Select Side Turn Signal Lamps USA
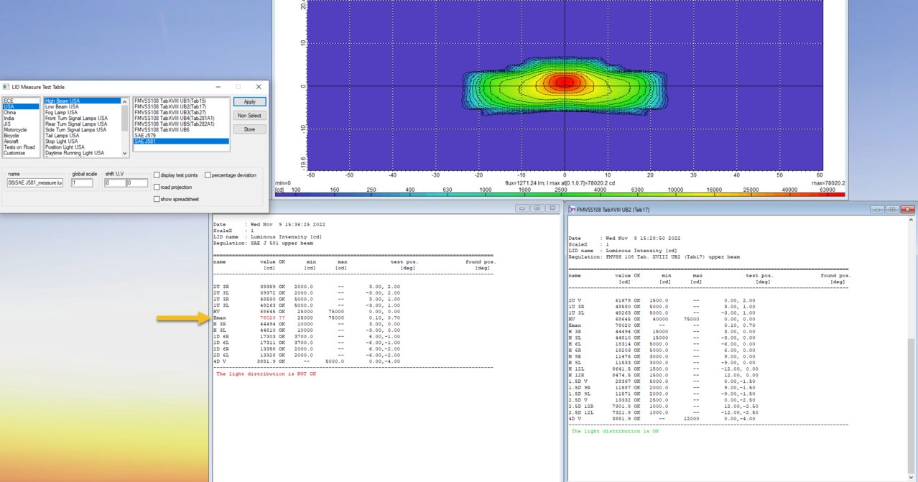Screen dimensions: 918x482 (83, 130)
